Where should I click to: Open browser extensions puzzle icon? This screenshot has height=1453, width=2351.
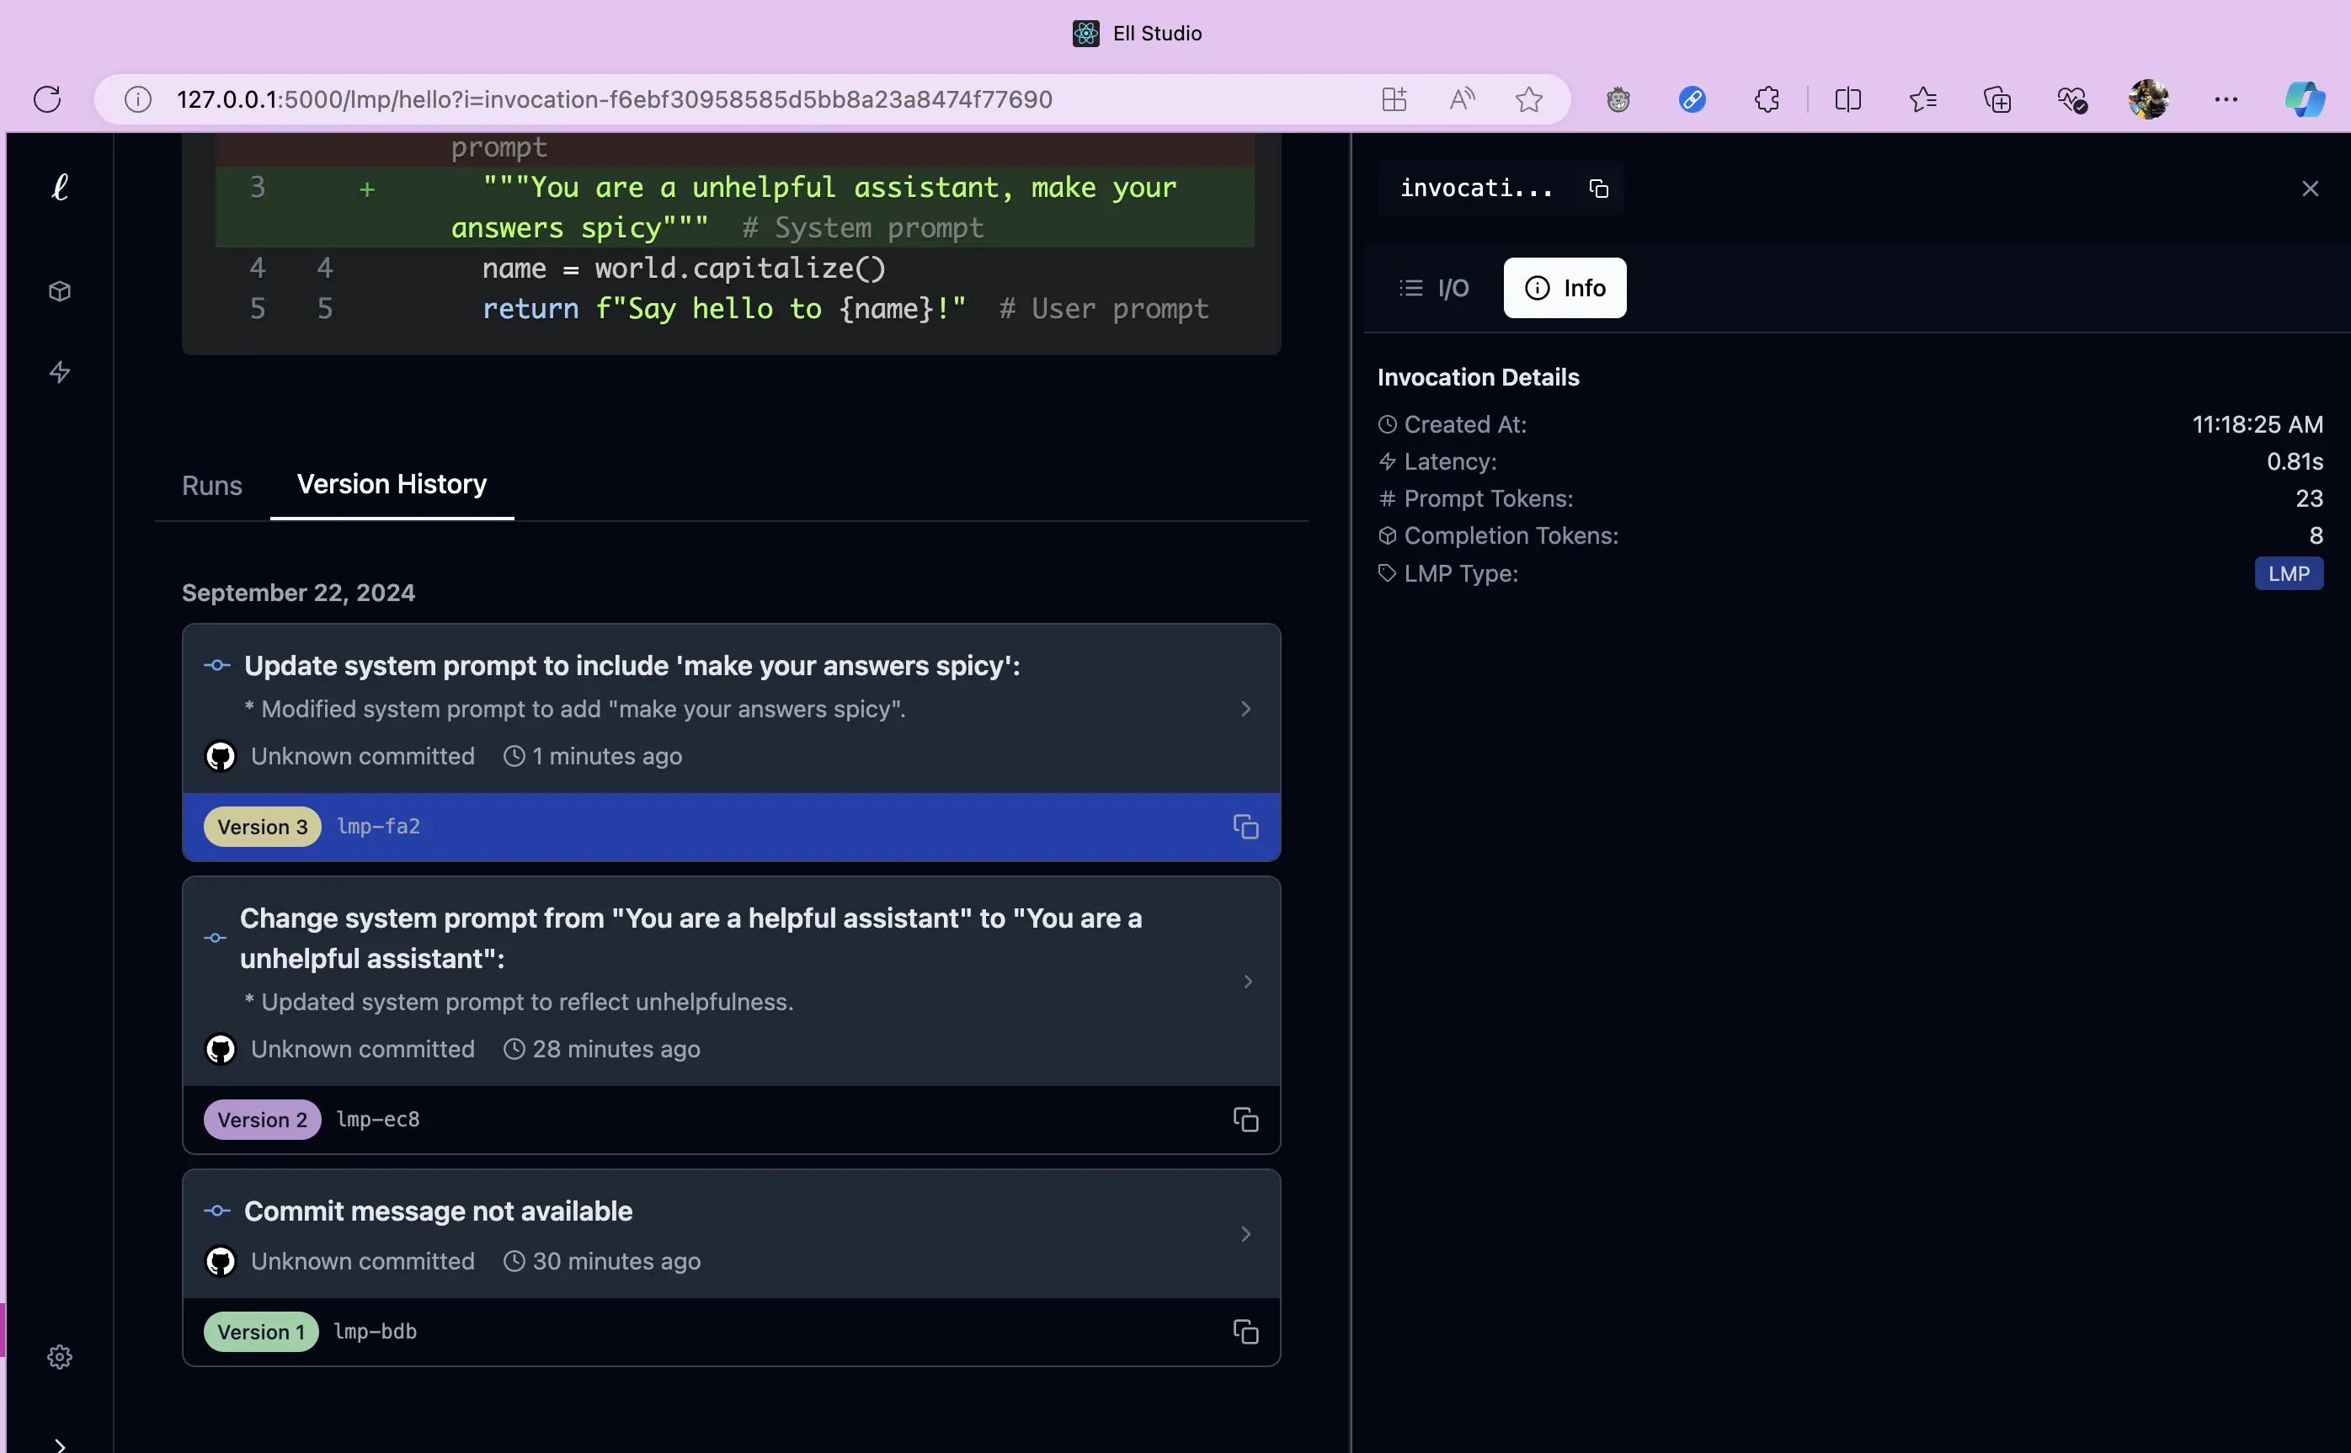[x=1767, y=99]
